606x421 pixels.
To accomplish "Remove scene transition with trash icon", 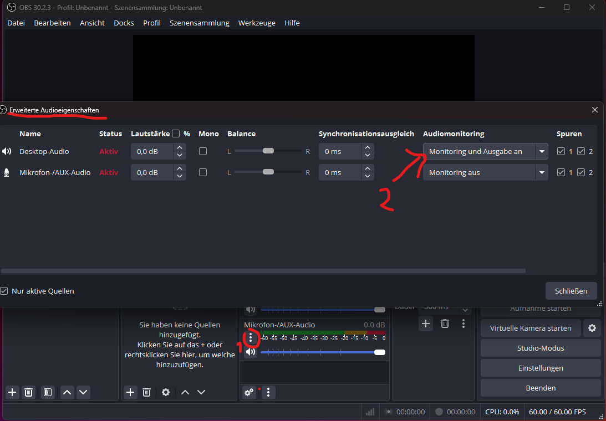I will [x=445, y=324].
